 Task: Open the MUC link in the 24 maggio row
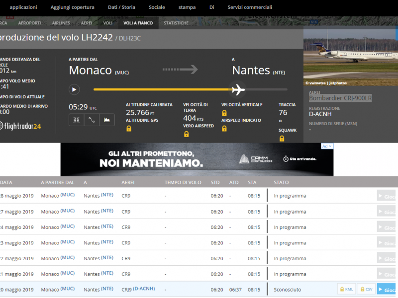pyautogui.click(x=68, y=226)
